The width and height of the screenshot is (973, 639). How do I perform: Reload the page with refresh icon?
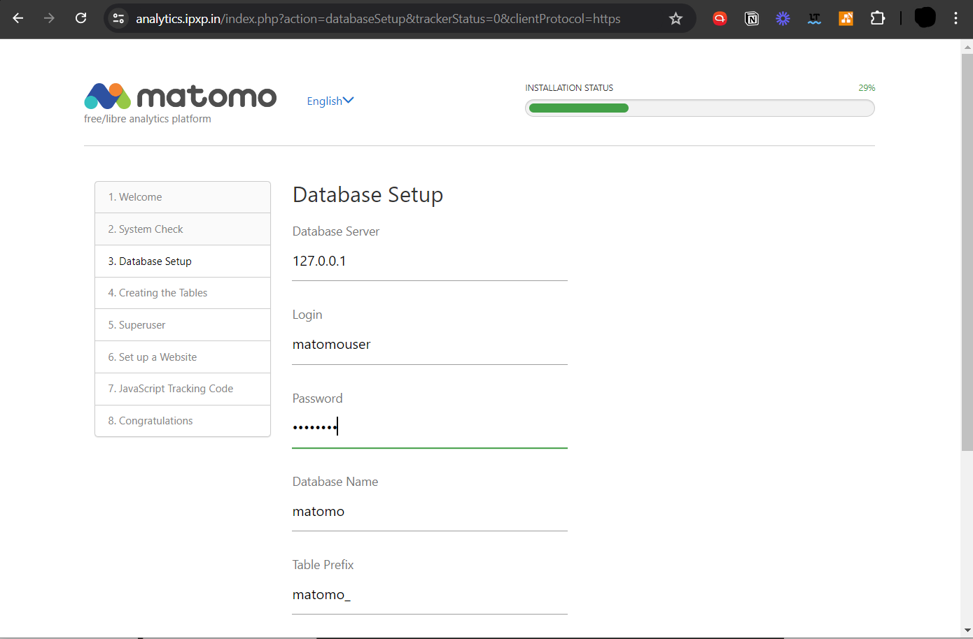(81, 18)
